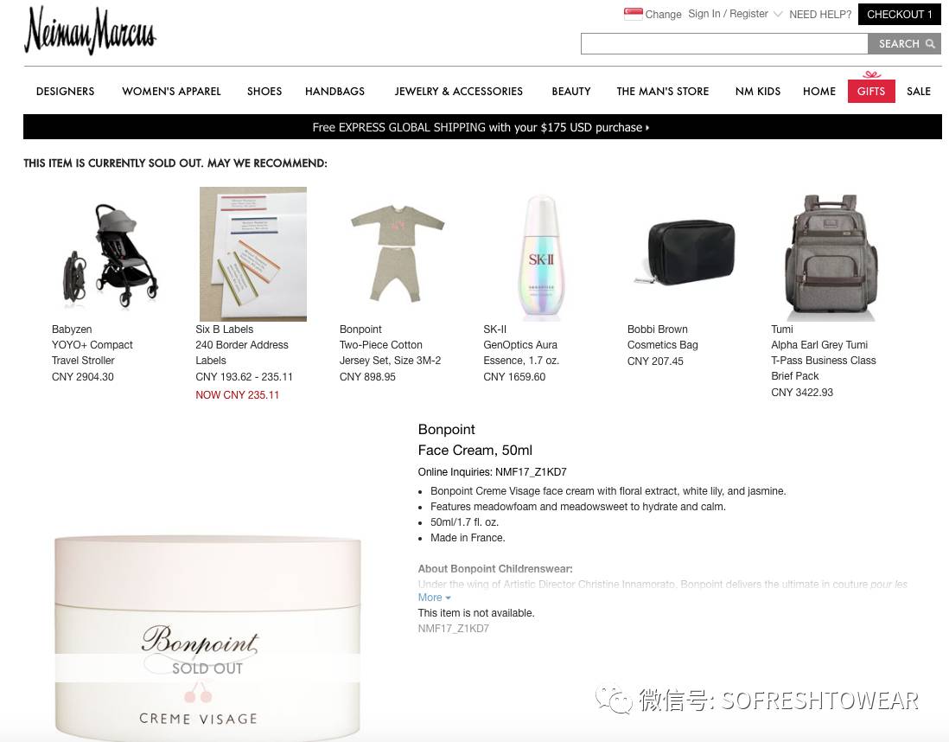
Task: Click the country flag icon beside Change
Action: [633, 14]
